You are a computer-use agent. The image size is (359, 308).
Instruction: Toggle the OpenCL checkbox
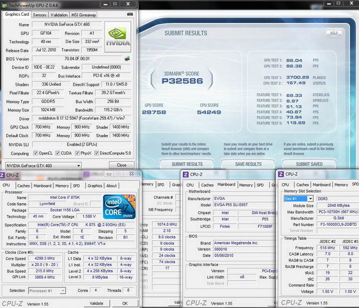pos(34,154)
